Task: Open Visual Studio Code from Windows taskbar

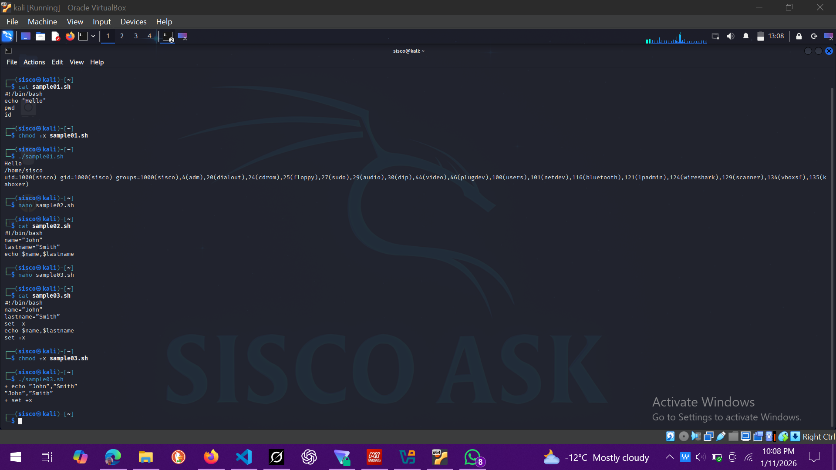Action: point(244,457)
